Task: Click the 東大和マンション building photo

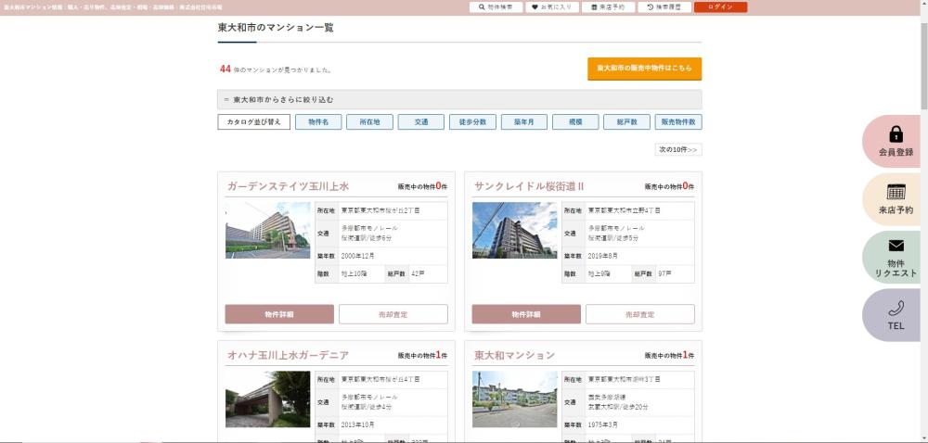Action: pos(515,399)
